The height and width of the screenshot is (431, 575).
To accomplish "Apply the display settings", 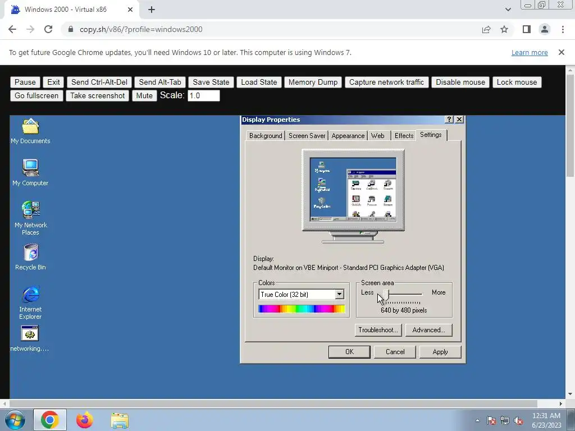I will [x=440, y=352].
